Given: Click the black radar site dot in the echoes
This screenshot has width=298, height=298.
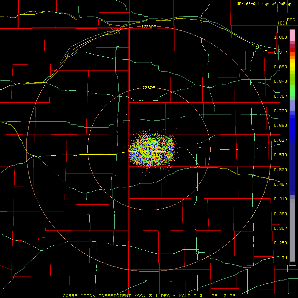Looking at the screenshot, I should click(x=149, y=149).
